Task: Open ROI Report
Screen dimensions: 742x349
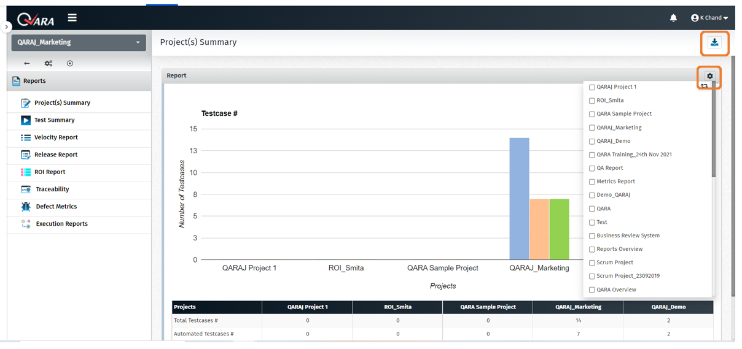Action: point(50,172)
